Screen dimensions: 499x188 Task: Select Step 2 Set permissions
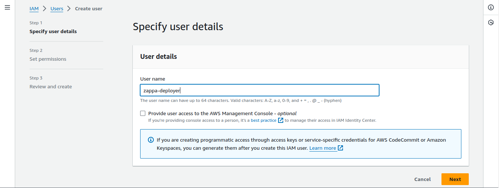(x=48, y=59)
